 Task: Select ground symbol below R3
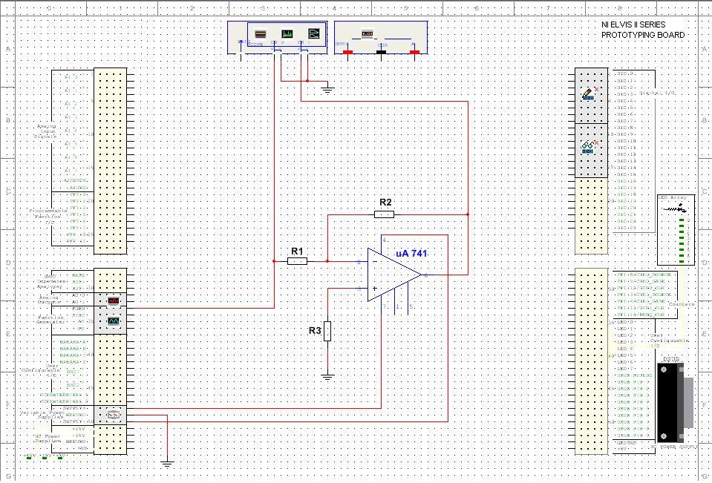[x=327, y=377]
